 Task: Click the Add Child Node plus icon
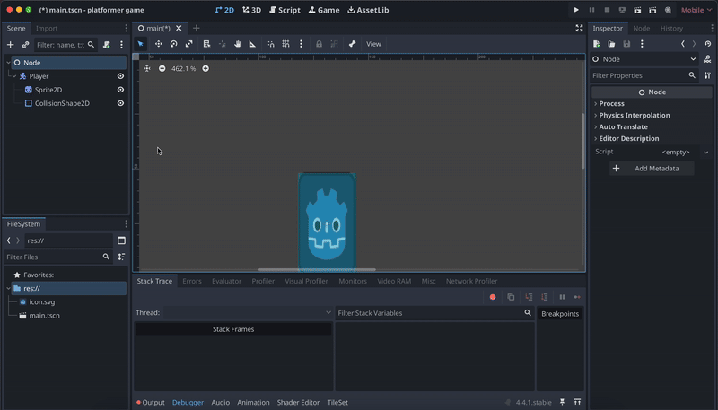[x=11, y=44]
